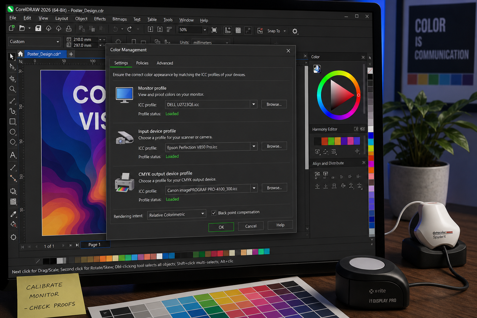Open the Window menu
The image size is (477, 318).
(x=186, y=20)
